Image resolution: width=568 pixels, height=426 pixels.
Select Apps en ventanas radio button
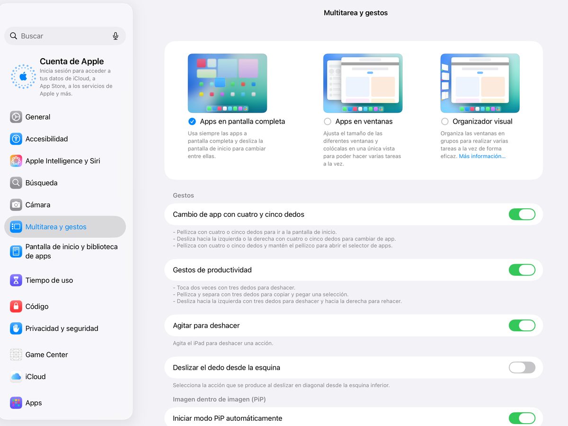[x=327, y=122]
